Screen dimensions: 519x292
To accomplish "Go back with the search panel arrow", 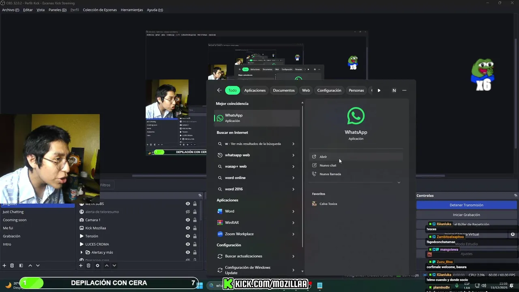I will [219, 90].
